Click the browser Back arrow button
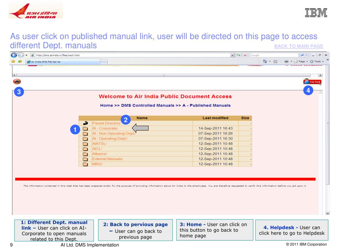This screenshot has height=252, width=337. 14,55
